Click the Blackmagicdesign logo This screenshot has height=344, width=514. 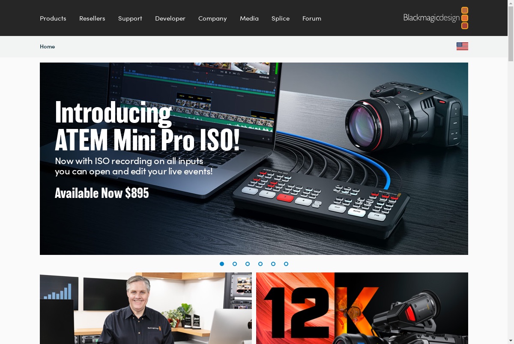click(x=436, y=18)
